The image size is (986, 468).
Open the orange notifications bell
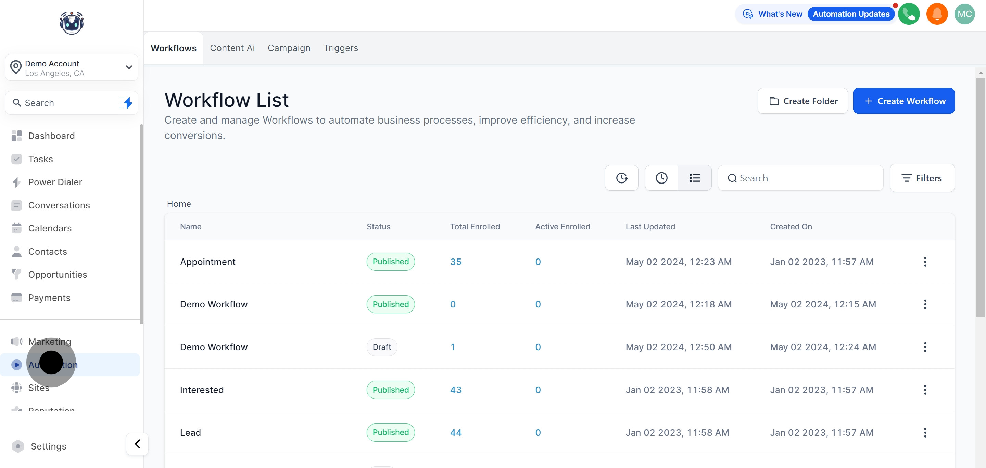[x=937, y=14]
